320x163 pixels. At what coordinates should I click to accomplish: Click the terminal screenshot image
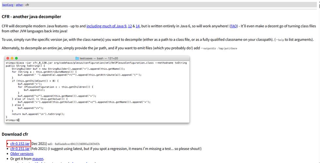pyautogui.click(x=97, y=91)
